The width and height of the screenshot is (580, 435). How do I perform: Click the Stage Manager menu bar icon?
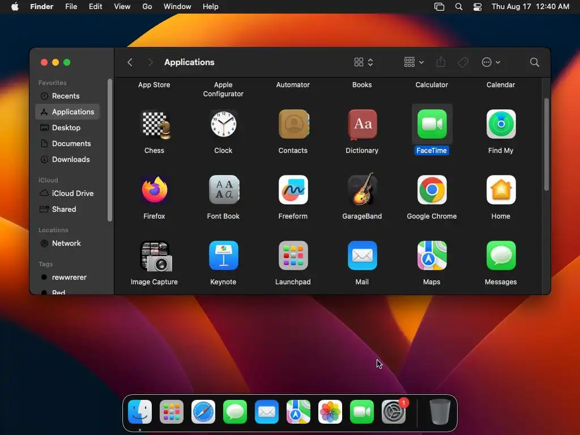click(439, 7)
